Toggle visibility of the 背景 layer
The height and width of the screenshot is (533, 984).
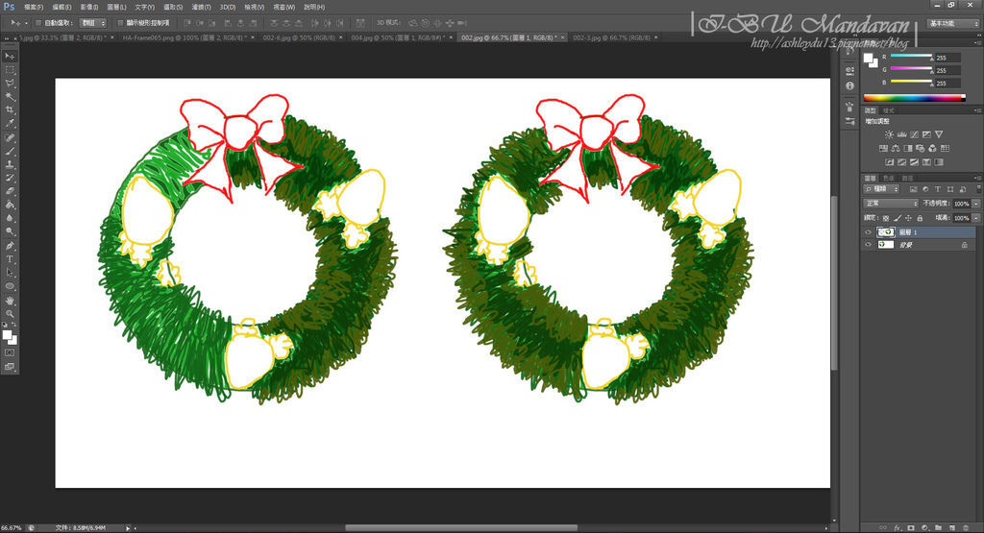pos(868,246)
